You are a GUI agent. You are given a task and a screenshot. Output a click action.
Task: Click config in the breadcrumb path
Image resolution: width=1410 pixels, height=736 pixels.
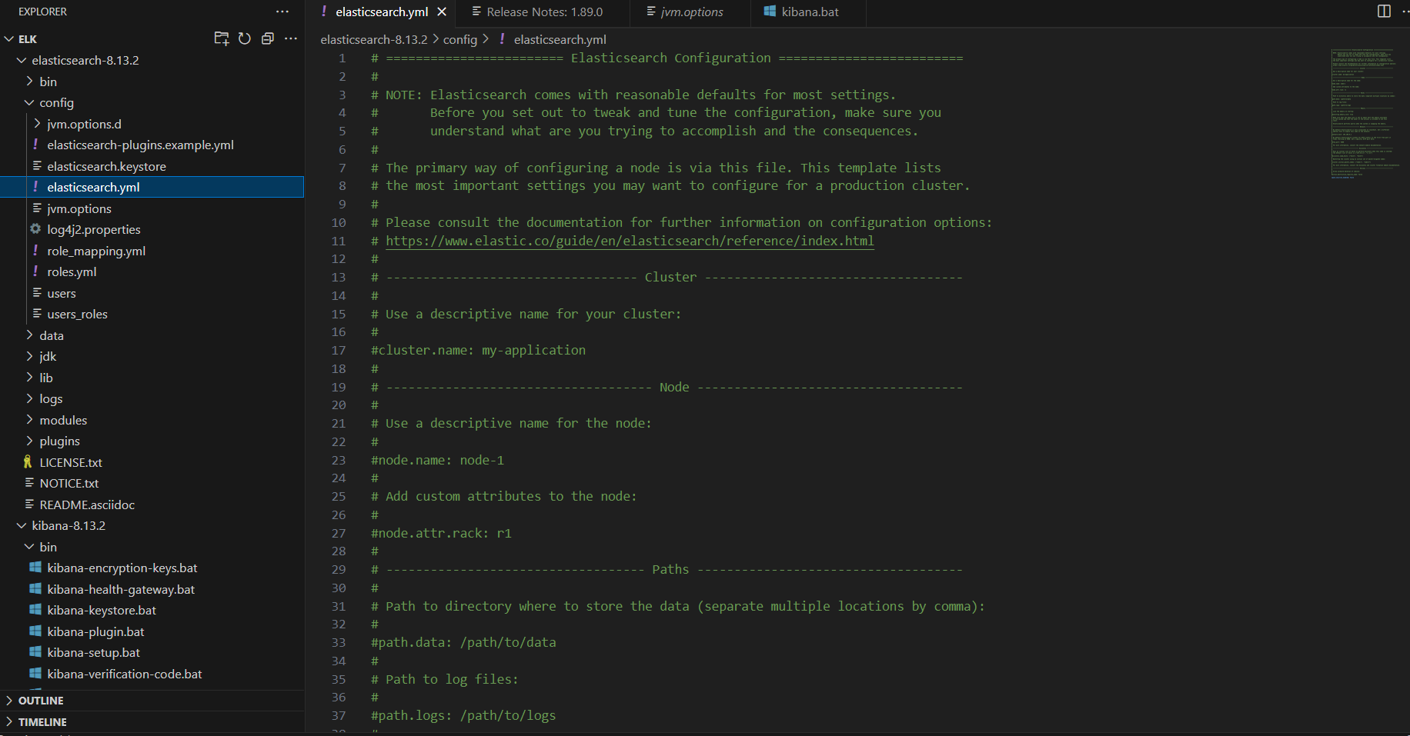click(460, 39)
